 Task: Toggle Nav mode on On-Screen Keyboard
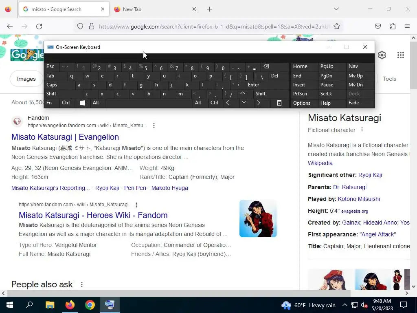[x=360, y=66]
